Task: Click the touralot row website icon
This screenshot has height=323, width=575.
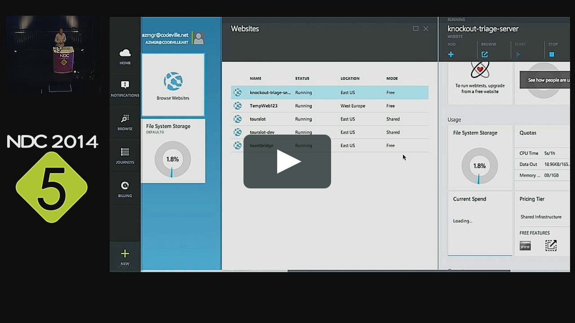Action: pos(238,119)
